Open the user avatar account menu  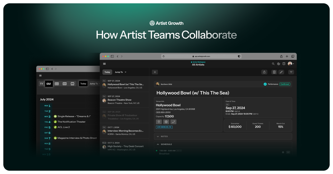(291, 64)
